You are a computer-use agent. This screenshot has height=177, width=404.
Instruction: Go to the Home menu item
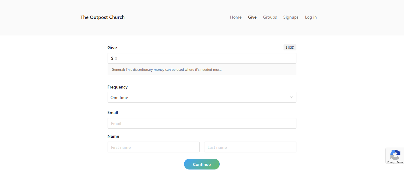[x=236, y=17]
